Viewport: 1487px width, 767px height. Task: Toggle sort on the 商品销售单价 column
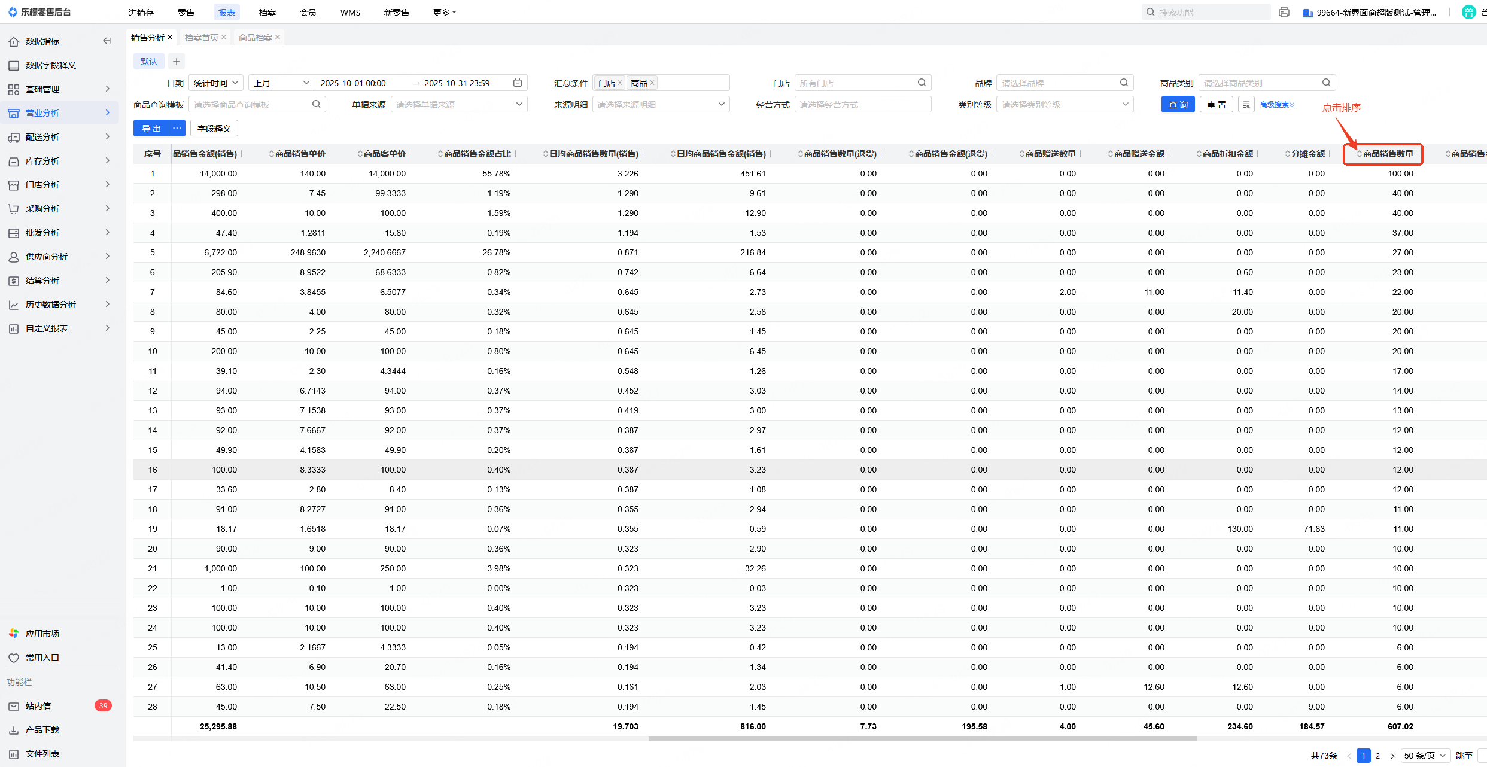pos(299,154)
